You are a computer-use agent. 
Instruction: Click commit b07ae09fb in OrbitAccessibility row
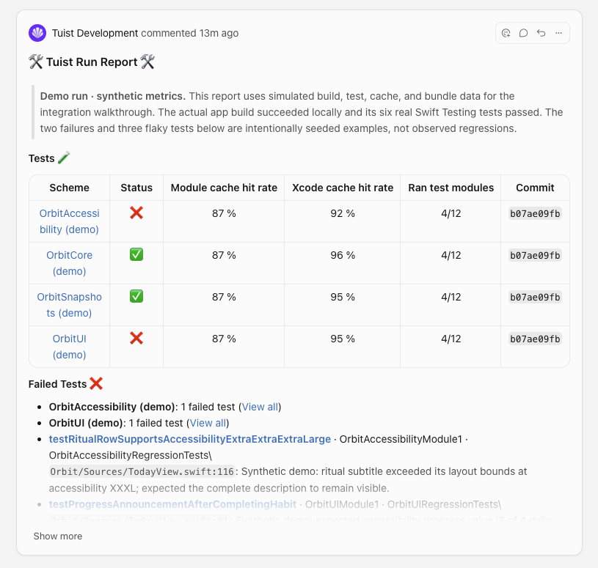pyautogui.click(x=535, y=214)
